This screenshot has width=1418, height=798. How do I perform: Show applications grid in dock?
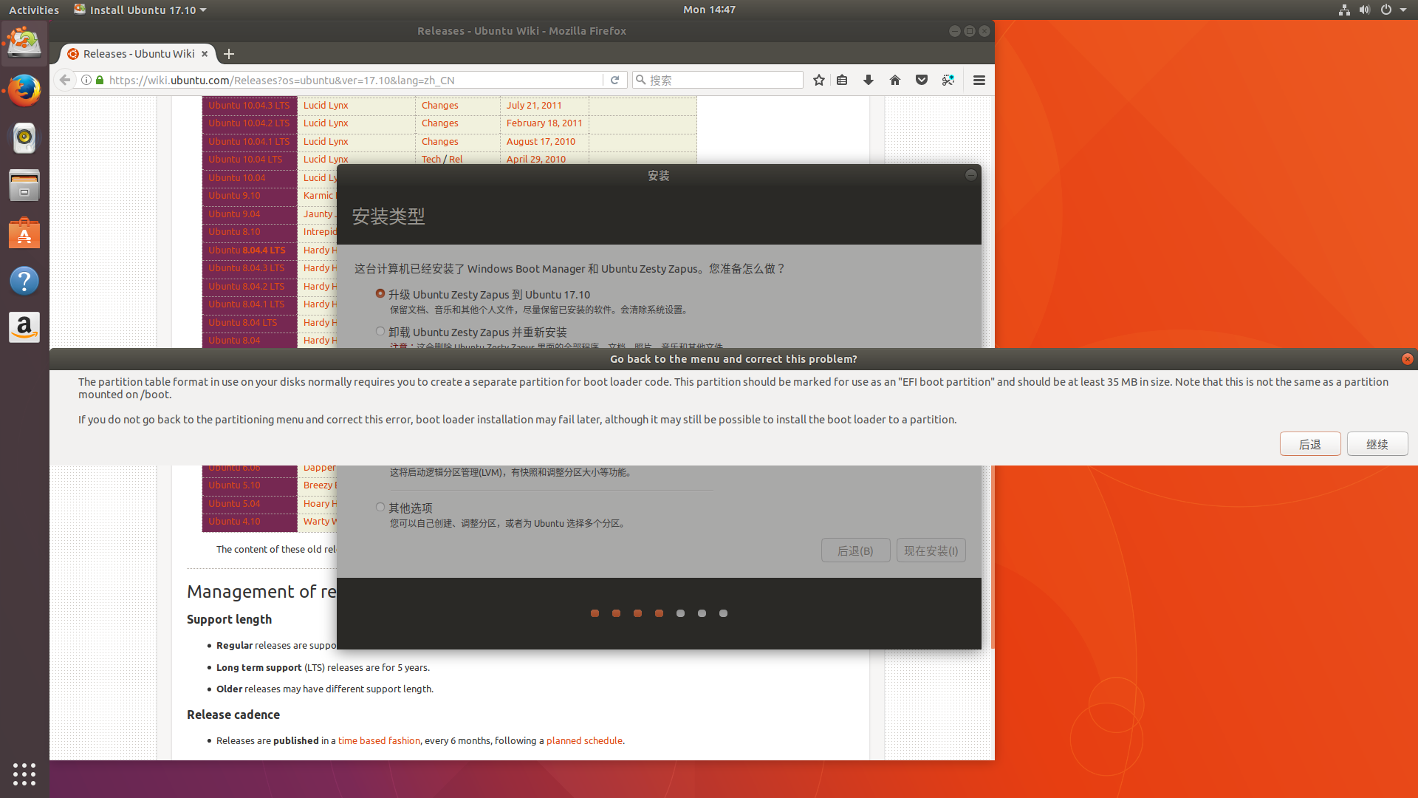click(24, 774)
